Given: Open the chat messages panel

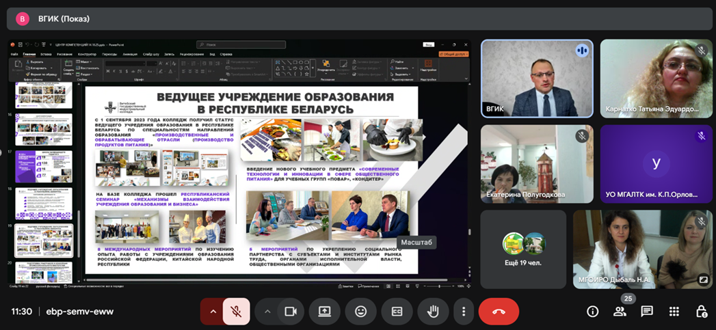Looking at the screenshot, I should coord(647,312).
